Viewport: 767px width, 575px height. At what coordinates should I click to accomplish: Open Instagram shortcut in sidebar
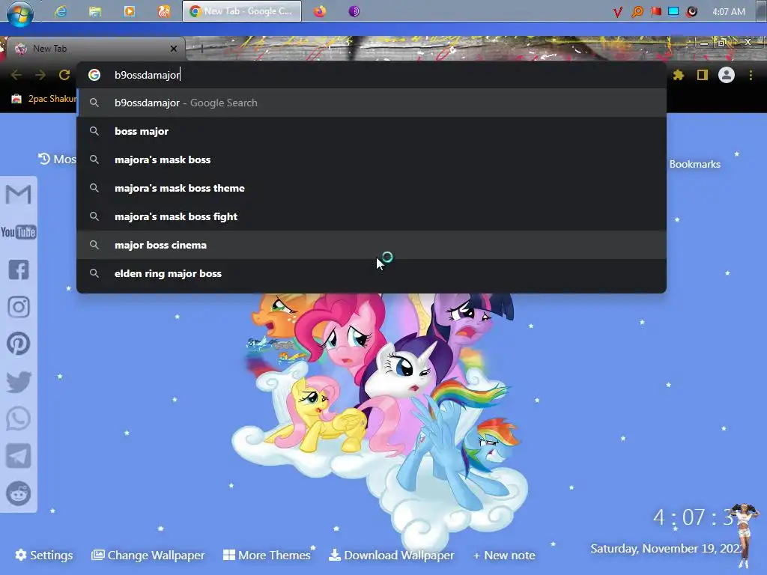[x=19, y=307]
